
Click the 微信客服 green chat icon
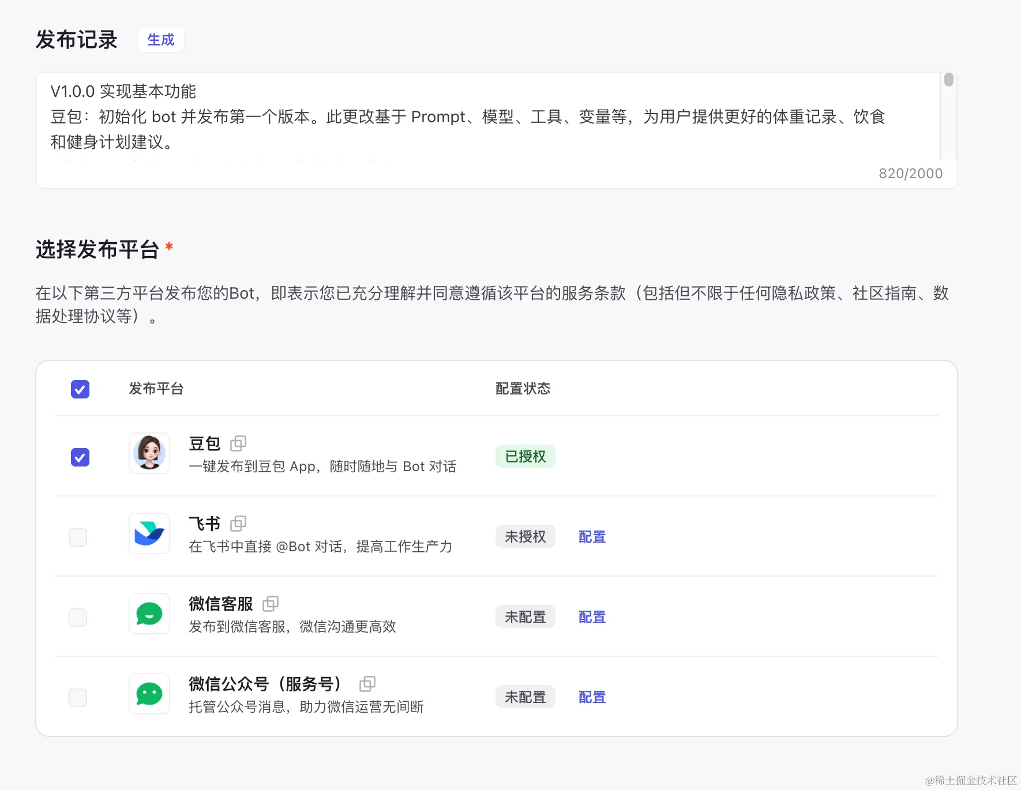[149, 614]
